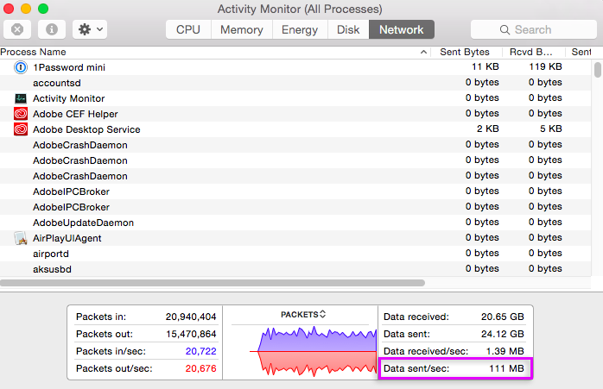
Task: Select the Adobe Desktop Service name
Action: pyautogui.click(x=86, y=129)
